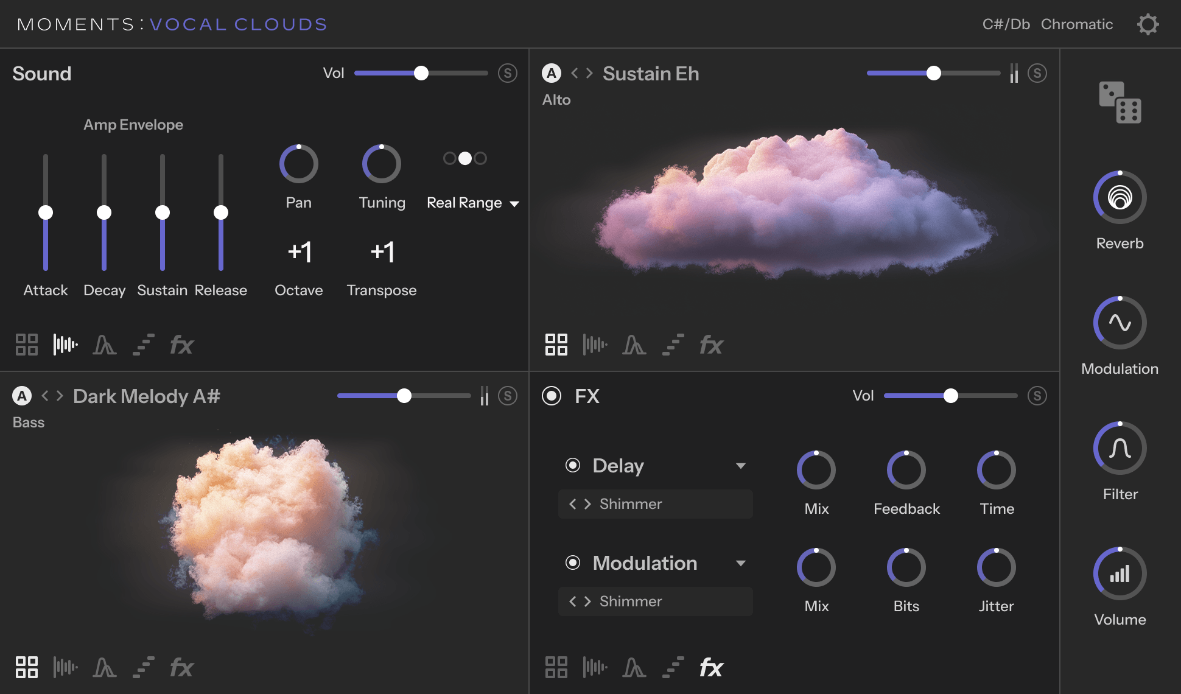The image size is (1181, 694).
Task: Click the Modulation sine wave macro icon
Action: 1120,323
